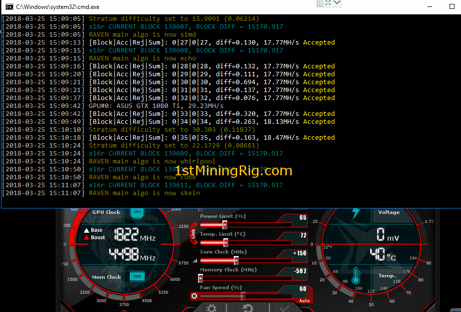Click the GPU chip icon in Afterburner

pos(137,213)
